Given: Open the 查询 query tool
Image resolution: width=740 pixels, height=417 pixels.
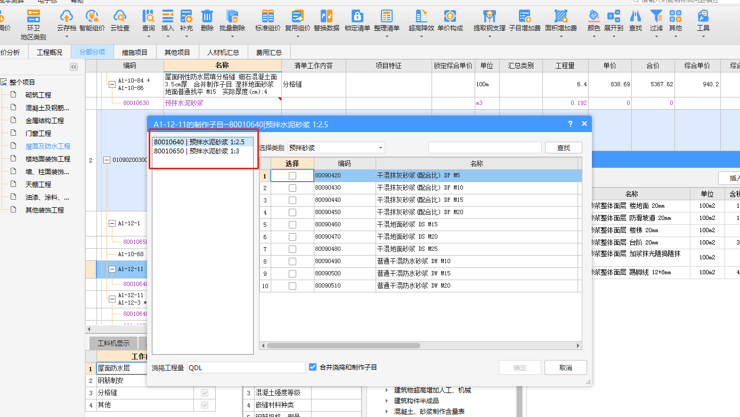Looking at the screenshot, I should point(149,17).
